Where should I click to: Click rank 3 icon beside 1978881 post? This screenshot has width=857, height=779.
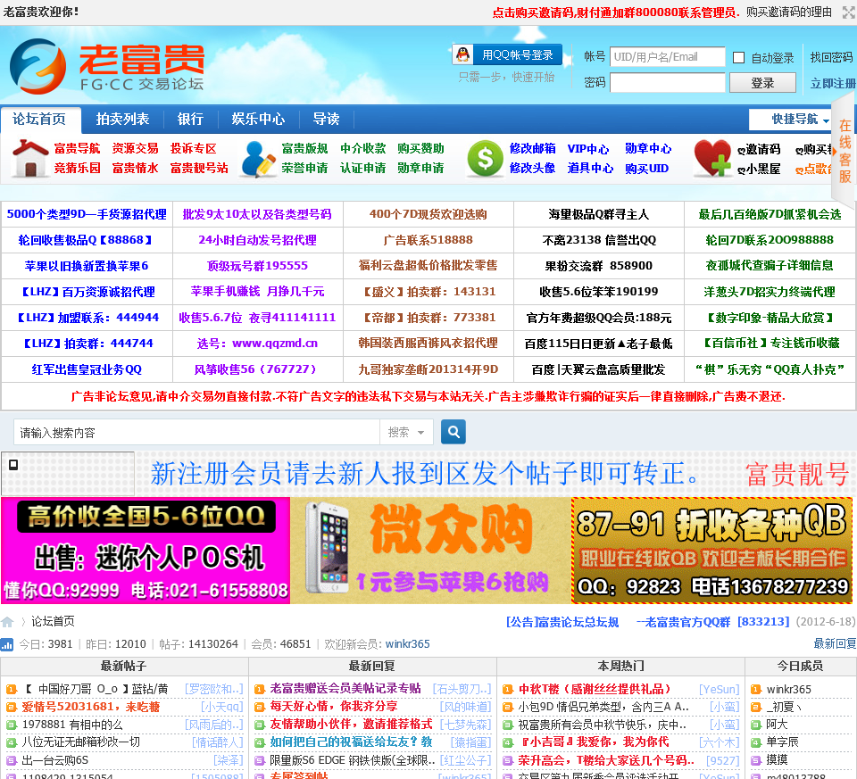(12, 725)
